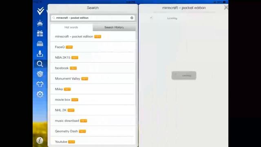The height and width of the screenshot is (147, 261).
Task: Select the Monument Valley hot word
Action: (93, 78)
